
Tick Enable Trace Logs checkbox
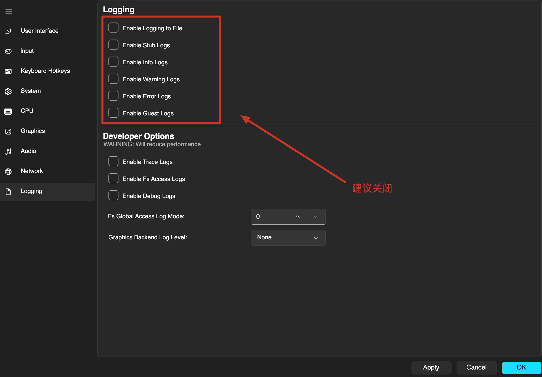click(x=113, y=161)
